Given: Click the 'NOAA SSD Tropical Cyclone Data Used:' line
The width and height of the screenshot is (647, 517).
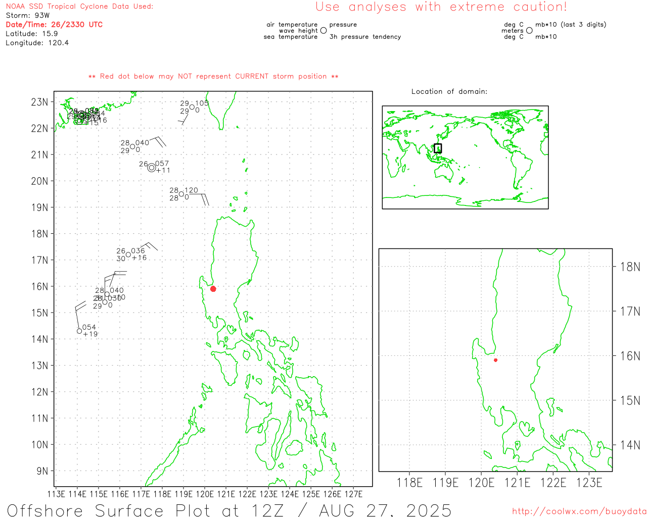Looking at the screenshot, I should coord(79,7).
